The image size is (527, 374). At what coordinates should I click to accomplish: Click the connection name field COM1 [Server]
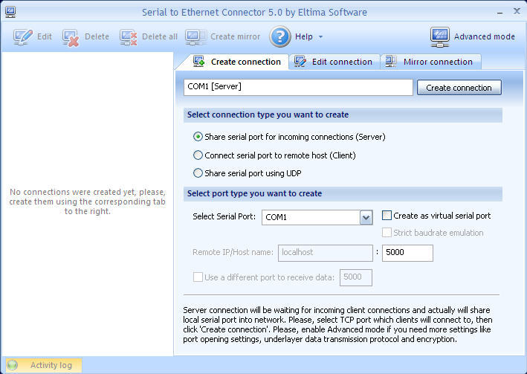pos(298,88)
